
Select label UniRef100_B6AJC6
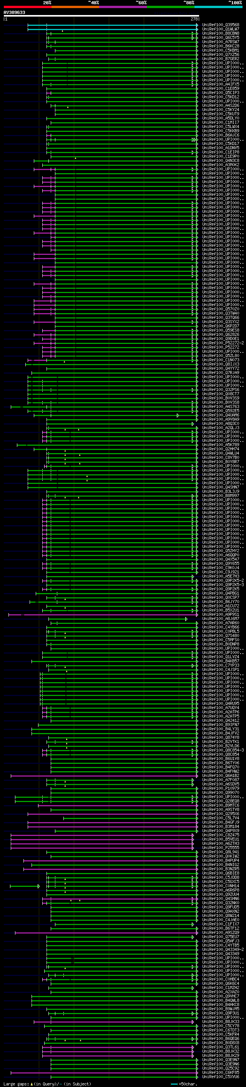pyautogui.click(x=221, y=135)
